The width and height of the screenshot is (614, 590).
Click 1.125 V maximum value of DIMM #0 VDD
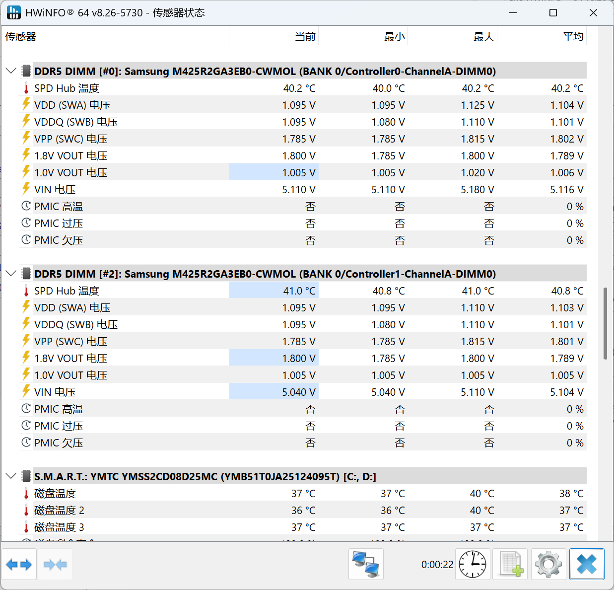pos(478,105)
